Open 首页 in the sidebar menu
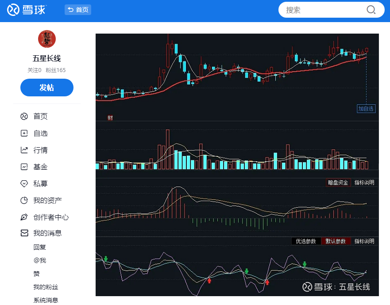 (x=40, y=116)
